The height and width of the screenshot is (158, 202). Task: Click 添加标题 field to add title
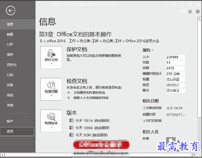176,79
